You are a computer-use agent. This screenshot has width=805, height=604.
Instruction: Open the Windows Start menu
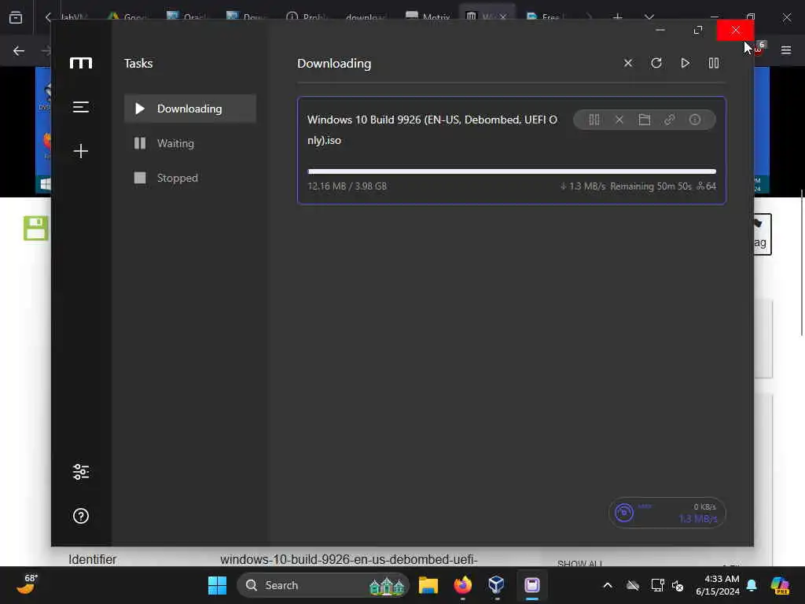[x=217, y=585]
